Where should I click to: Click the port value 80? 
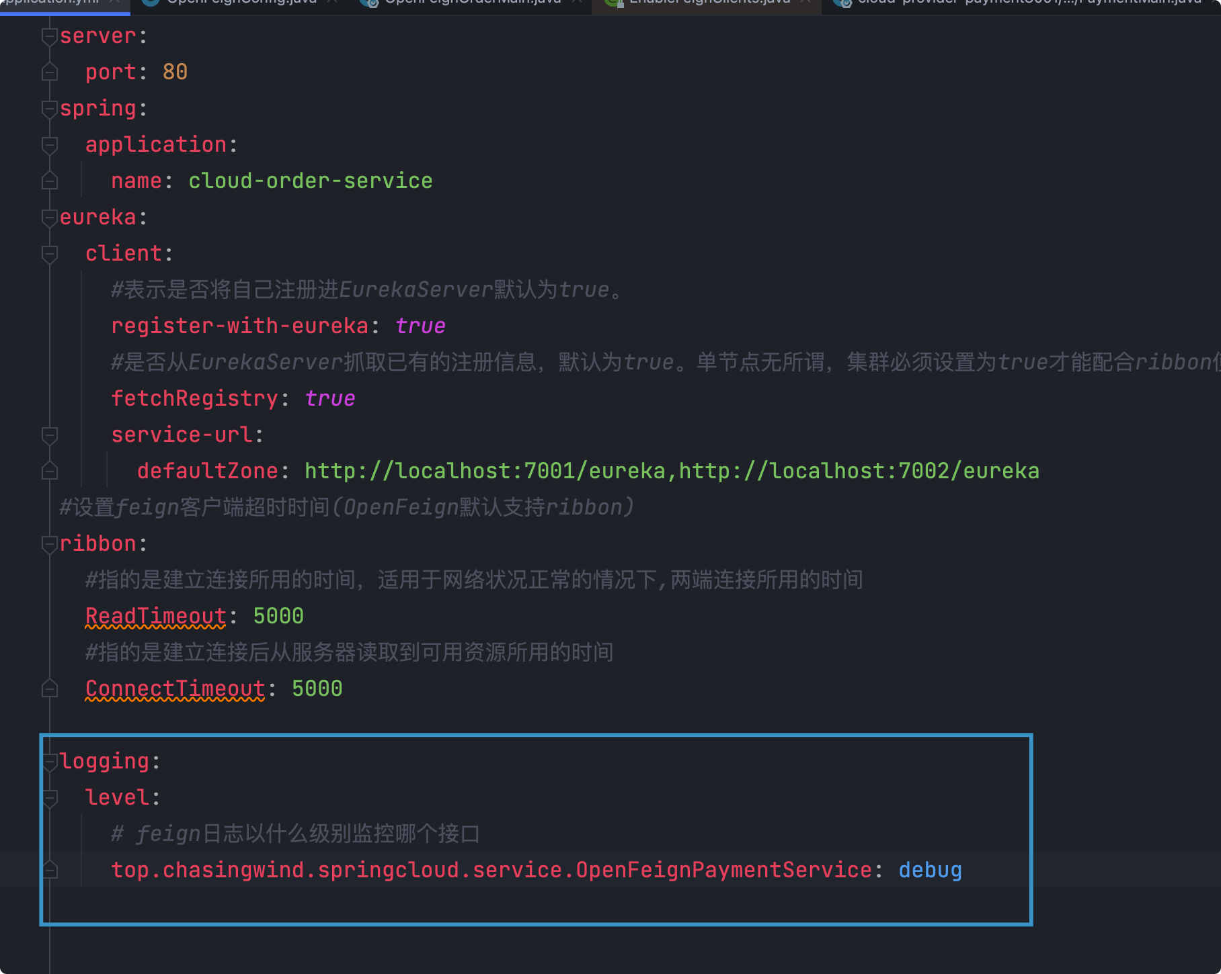pyautogui.click(x=175, y=73)
